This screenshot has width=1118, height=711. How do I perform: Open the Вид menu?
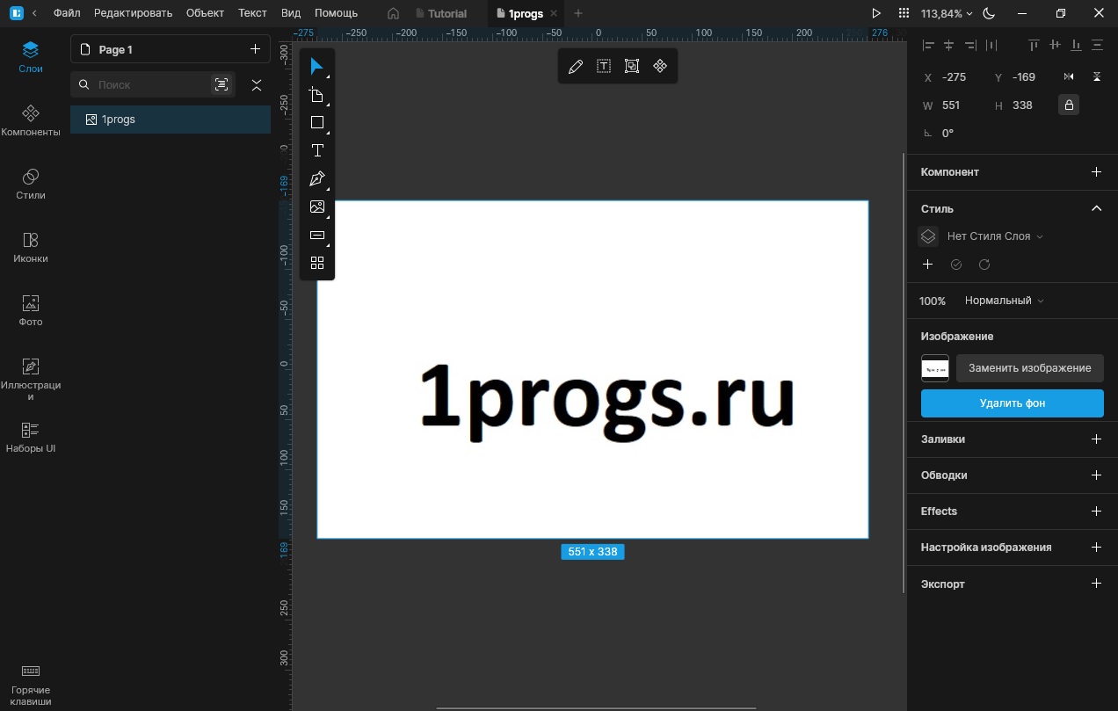coord(291,13)
